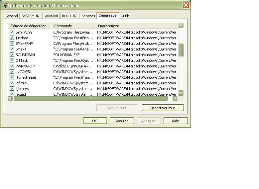Select the SynTPEnh row name
This screenshot has height=189, width=259.
(x=24, y=32)
